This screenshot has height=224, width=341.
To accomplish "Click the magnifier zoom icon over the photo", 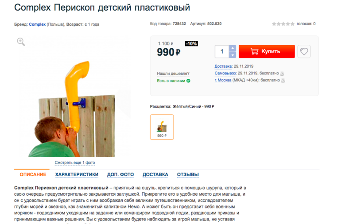I will click(x=21, y=42).
